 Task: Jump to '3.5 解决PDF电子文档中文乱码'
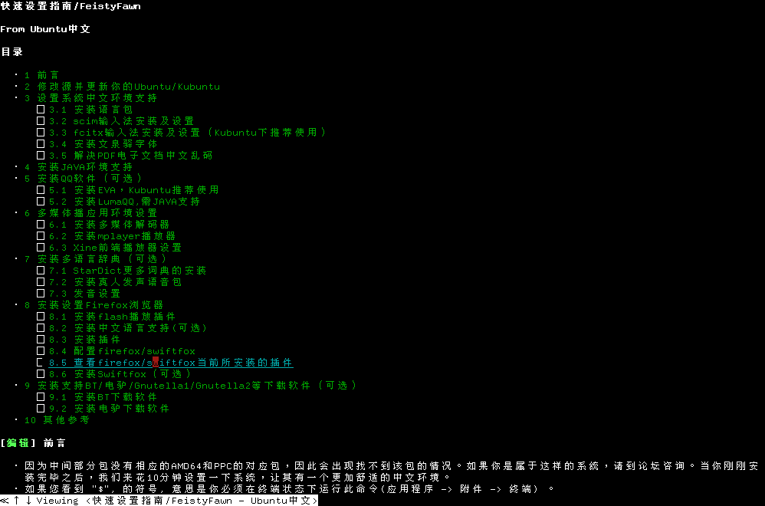click(131, 156)
